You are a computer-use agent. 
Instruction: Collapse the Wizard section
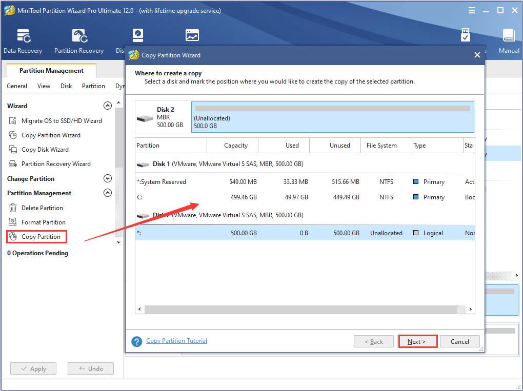coord(108,105)
